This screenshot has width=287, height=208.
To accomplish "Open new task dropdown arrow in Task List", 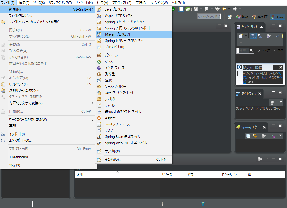I will [x=246, y=36].
